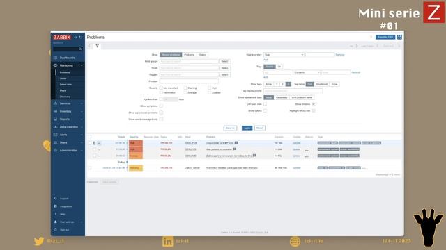Expand the Inventory menu section

[x=82, y=111]
